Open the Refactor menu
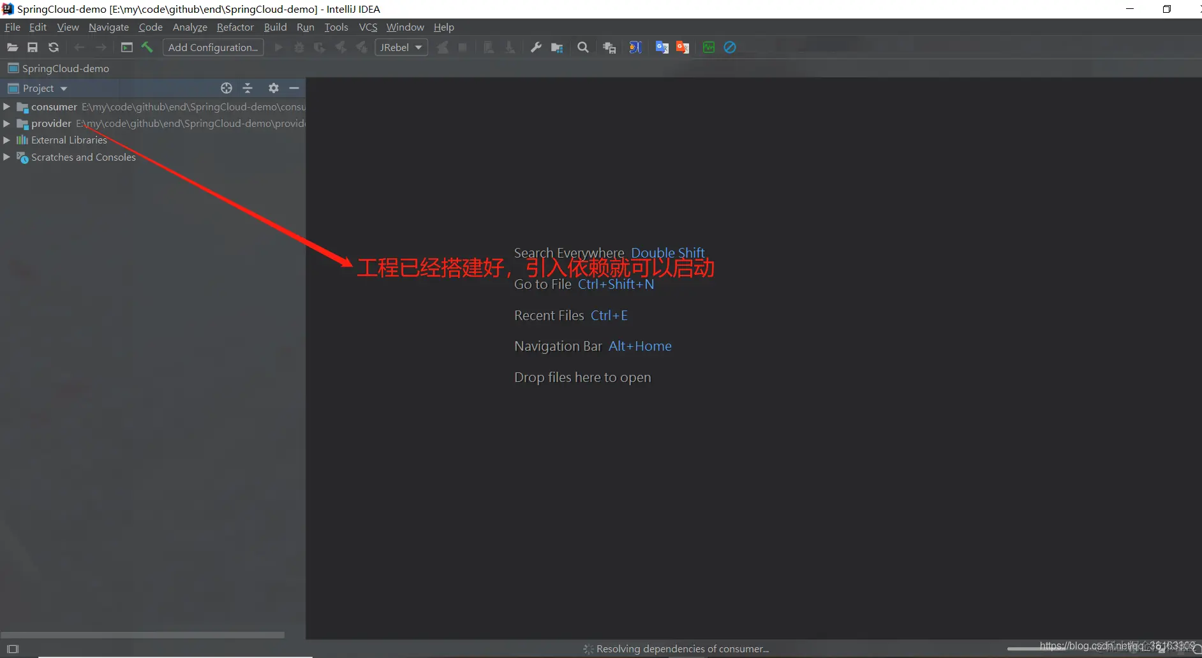Viewport: 1202px width, 658px height. 235,27
